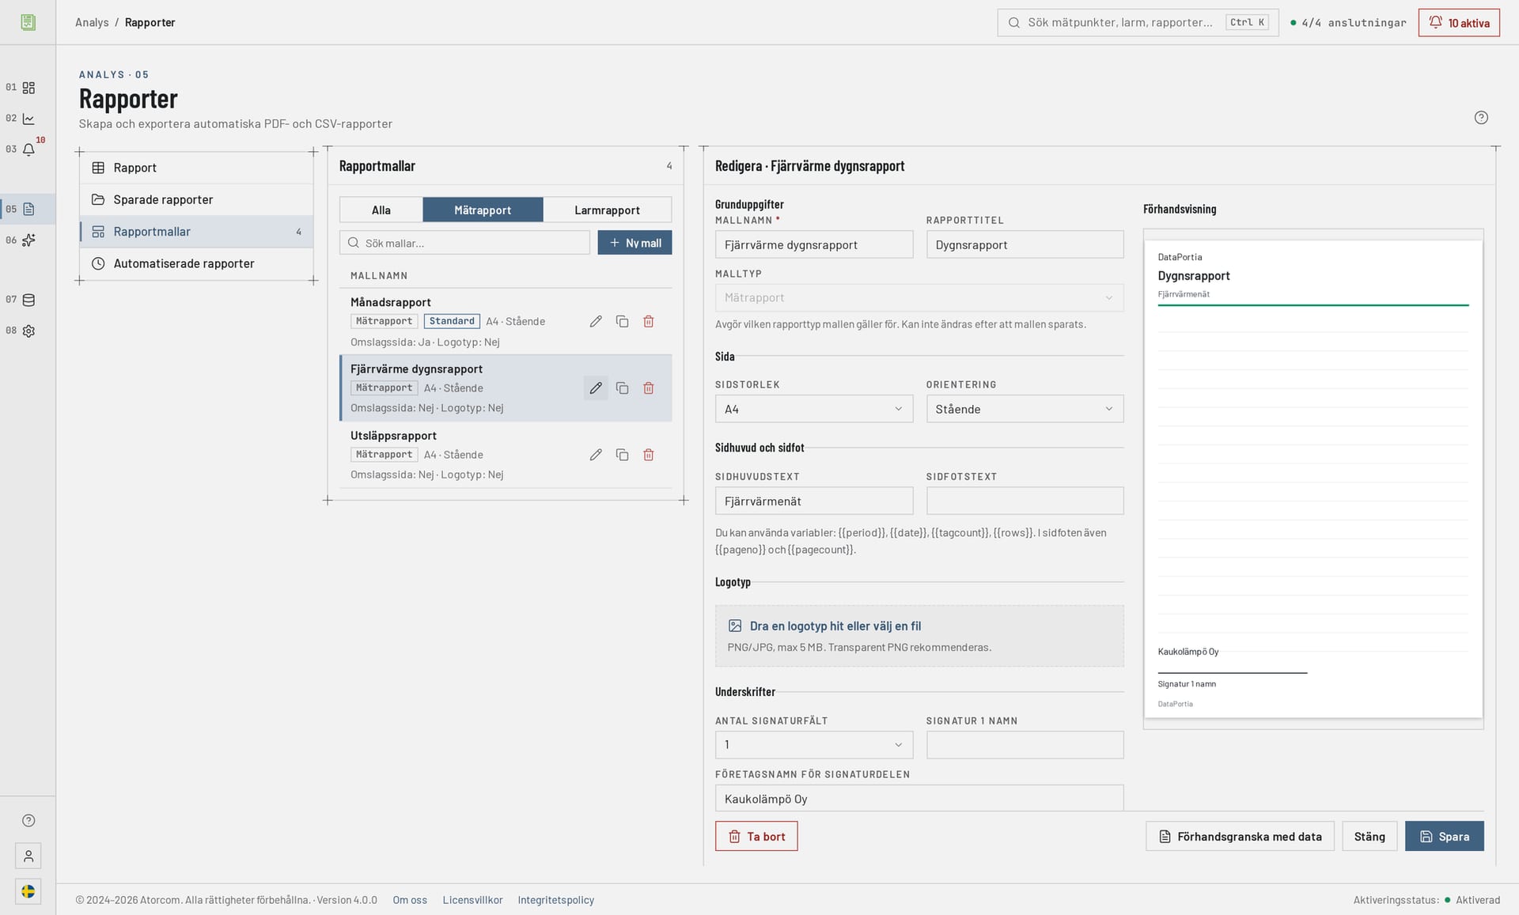Image resolution: width=1519 pixels, height=915 pixels.
Task: Open the Sidstorlek A4 dropdown
Action: (x=813, y=409)
